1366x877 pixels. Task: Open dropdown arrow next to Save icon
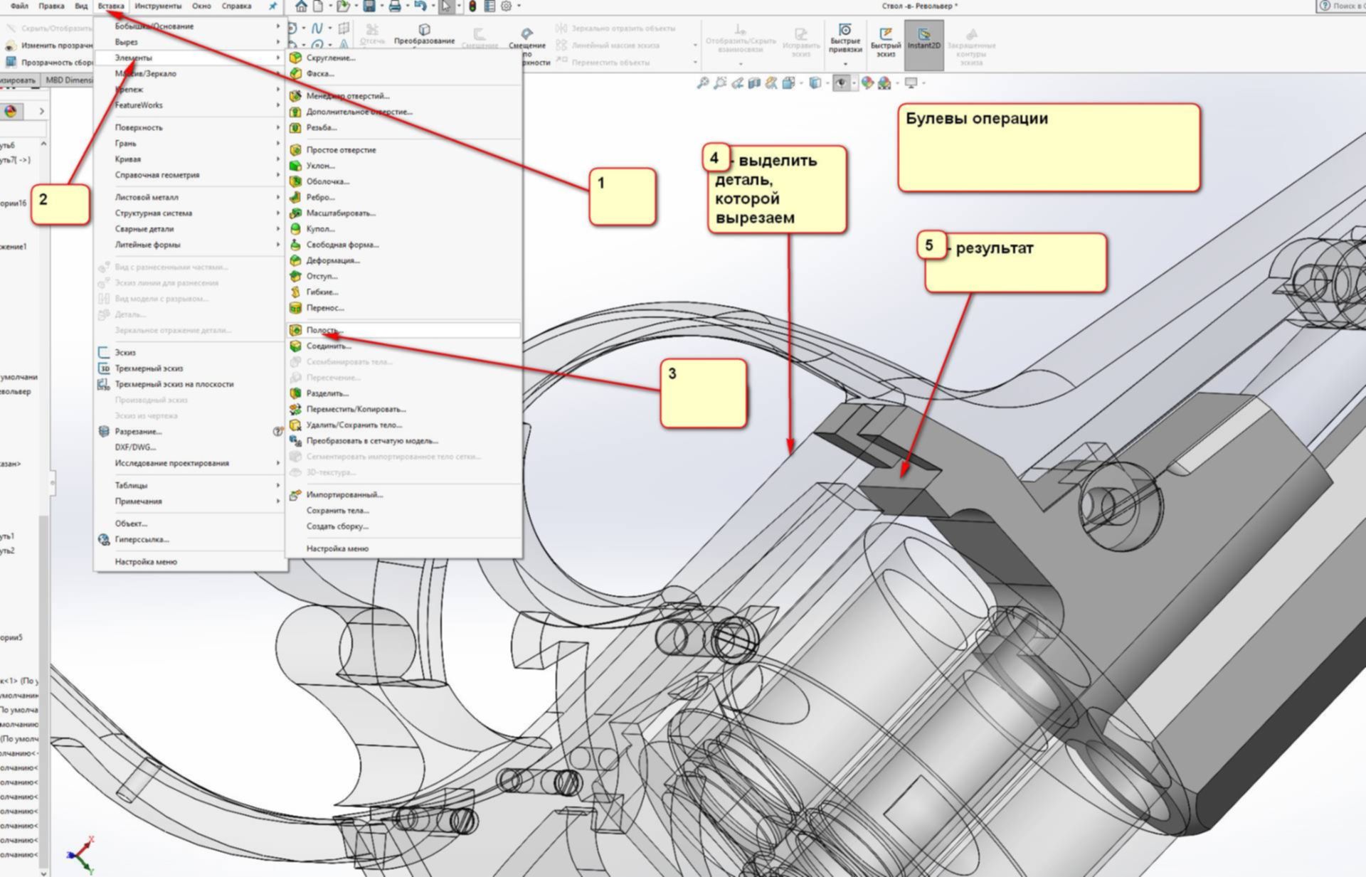(x=381, y=6)
